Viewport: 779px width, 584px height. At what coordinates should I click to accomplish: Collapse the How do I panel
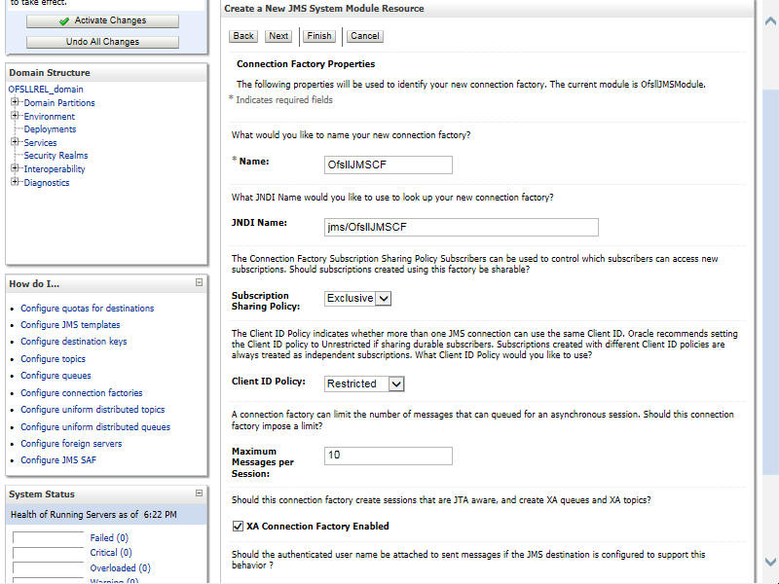tap(199, 283)
